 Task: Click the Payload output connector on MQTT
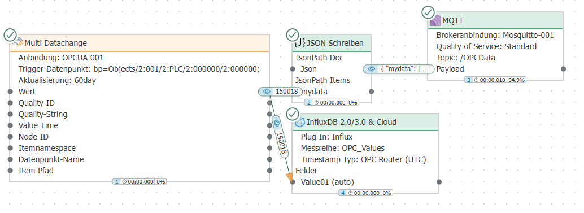click(563, 69)
